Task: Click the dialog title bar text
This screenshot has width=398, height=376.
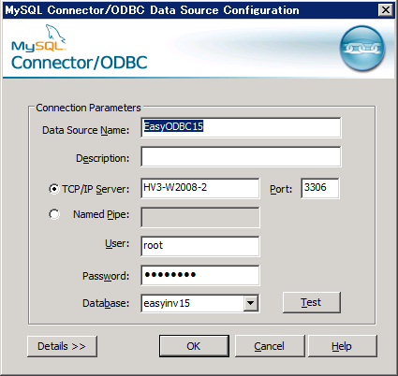Action: tap(152, 10)
